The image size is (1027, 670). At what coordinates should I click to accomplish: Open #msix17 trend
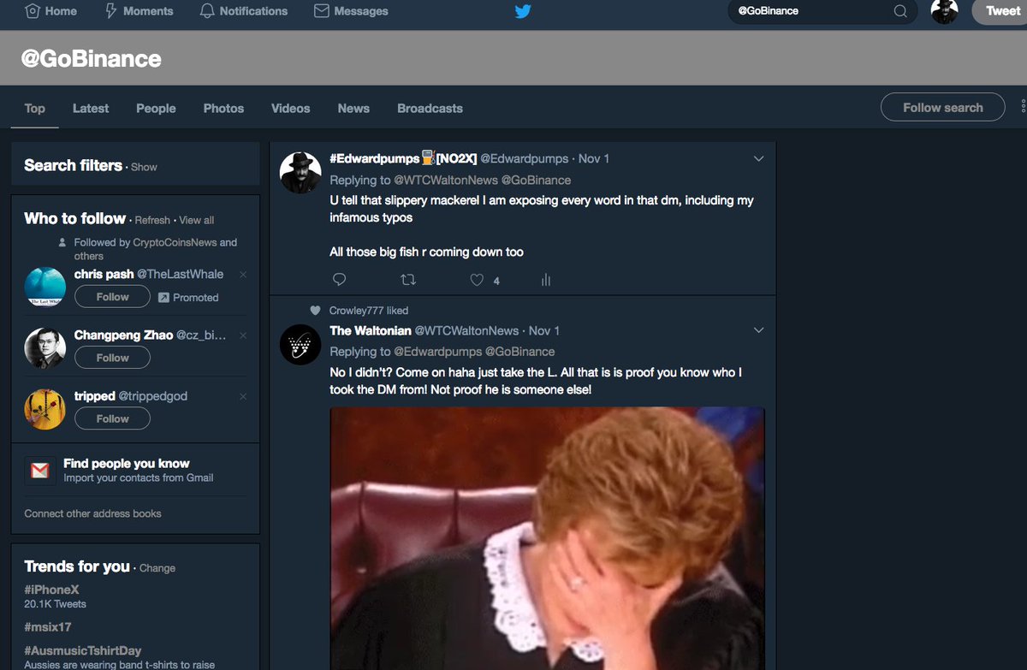(x=48, y=627)
